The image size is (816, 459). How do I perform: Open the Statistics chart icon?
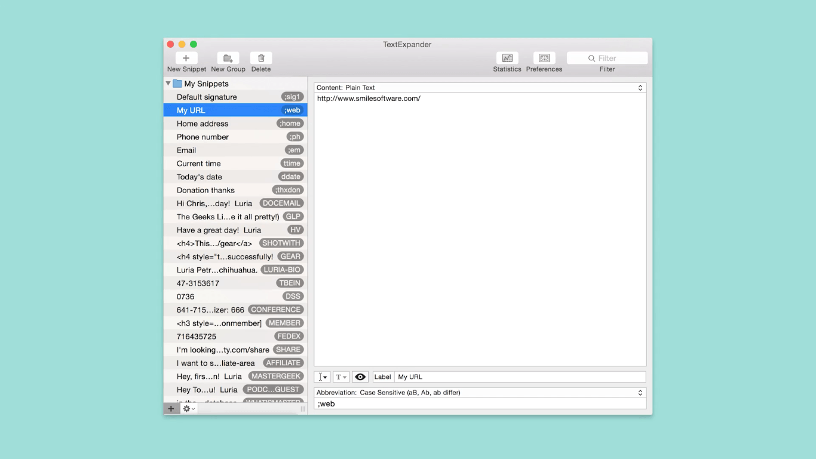click(x=507, y=58)
